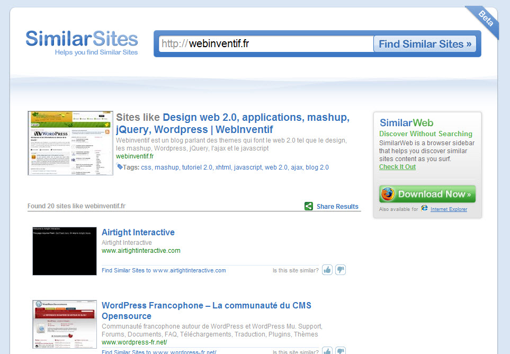
Task: Click the gray 'Airtight Interactive' subtitle text
Action: point(127,243)
